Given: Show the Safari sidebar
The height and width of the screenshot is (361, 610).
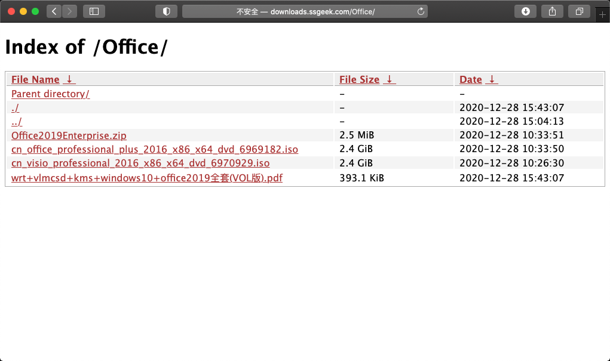Looking at the screenshot, I should pyautogui.click(x=94, y=11).
